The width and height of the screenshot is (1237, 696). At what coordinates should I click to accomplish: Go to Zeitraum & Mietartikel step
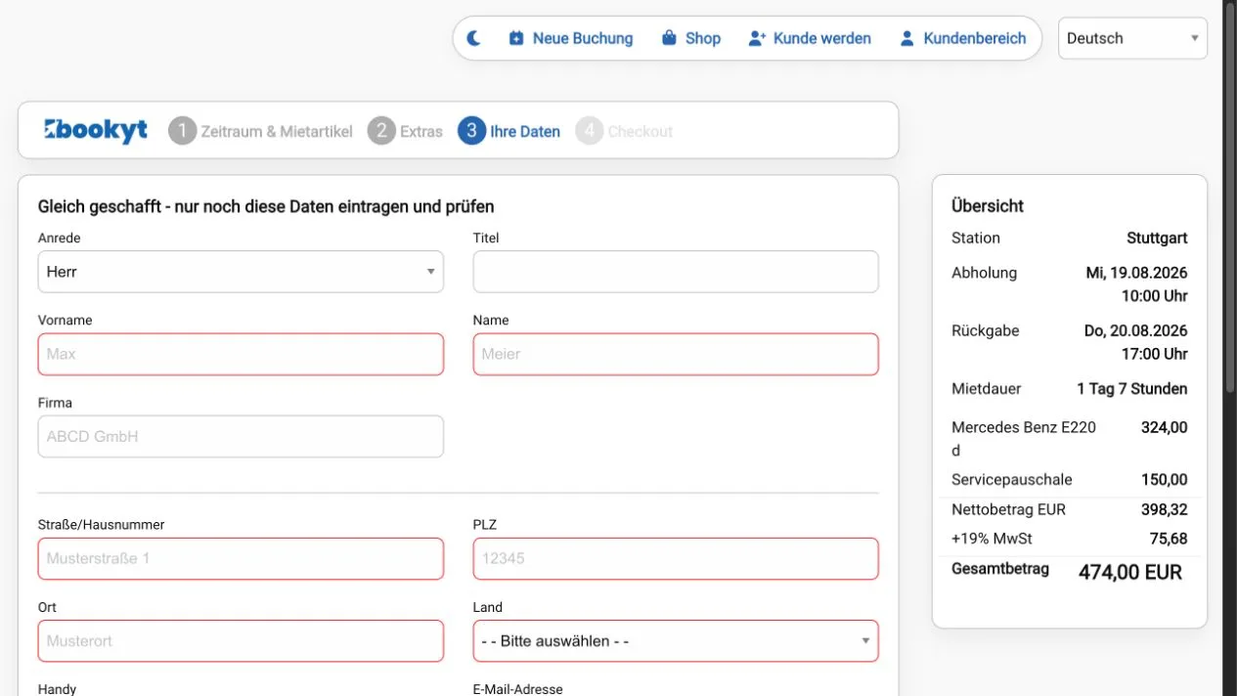point(277,131)
